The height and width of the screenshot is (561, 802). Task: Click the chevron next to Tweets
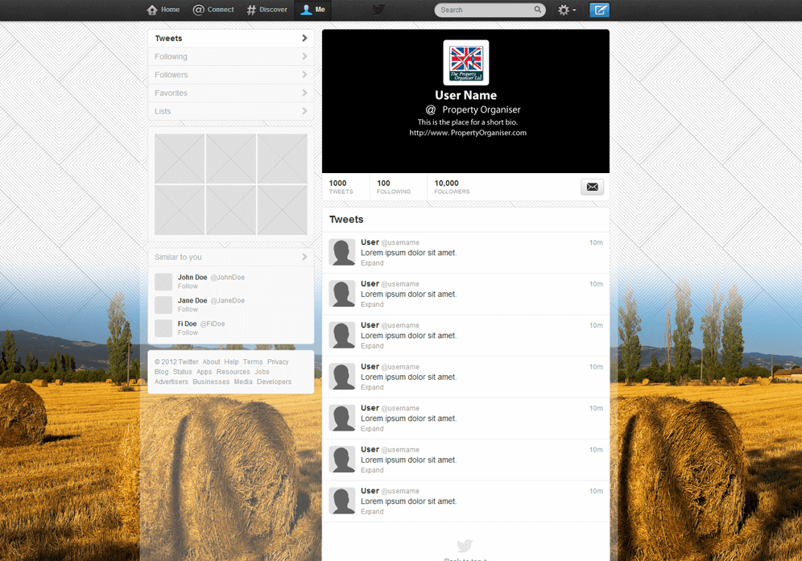(x=304, y=39)
